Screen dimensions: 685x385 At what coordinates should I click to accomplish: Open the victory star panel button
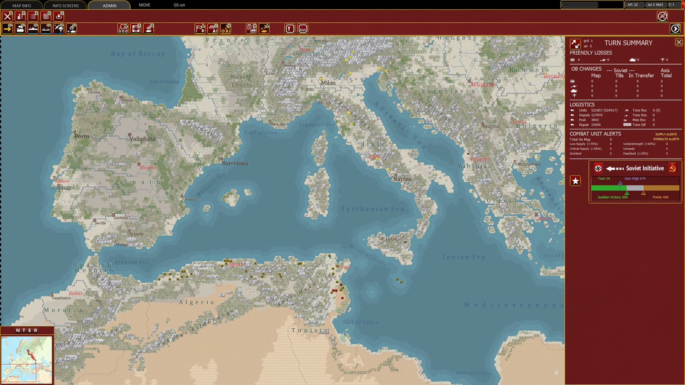click(x=575, y=181)
